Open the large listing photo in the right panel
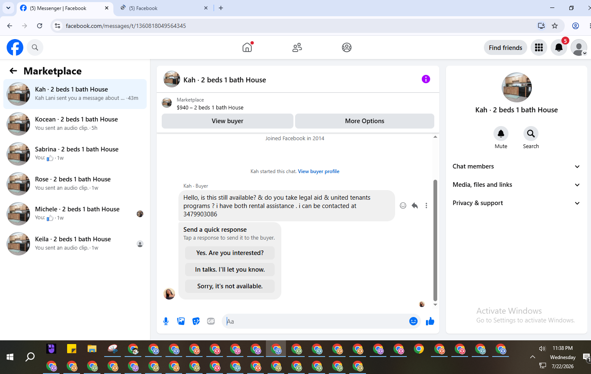The height and width of the screenshot is (374, 591). tap(517, 87)
